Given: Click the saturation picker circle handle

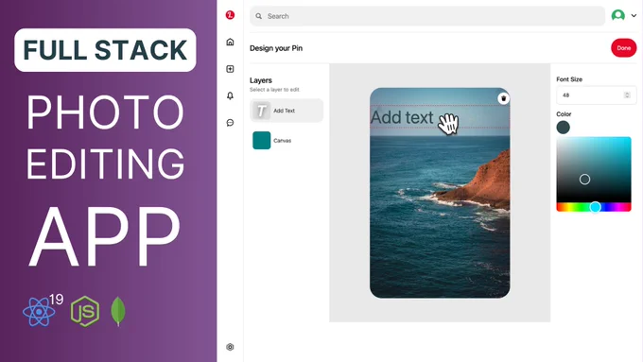Looking at the screenshot, I should click(584, 180).
